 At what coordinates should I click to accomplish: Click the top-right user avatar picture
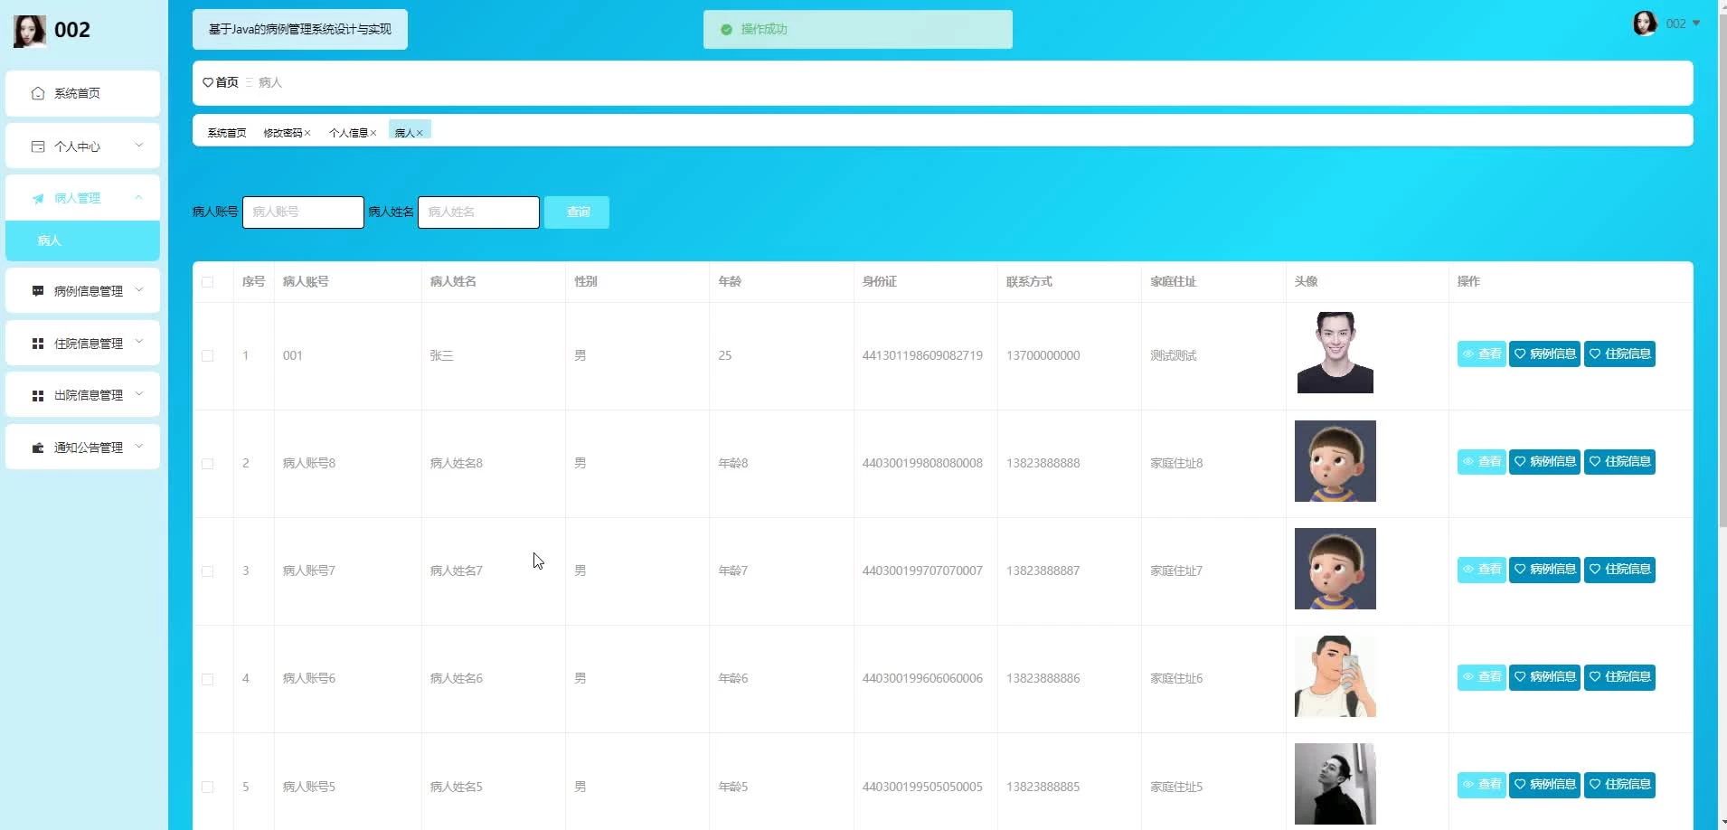click(x=1645, y=24)
